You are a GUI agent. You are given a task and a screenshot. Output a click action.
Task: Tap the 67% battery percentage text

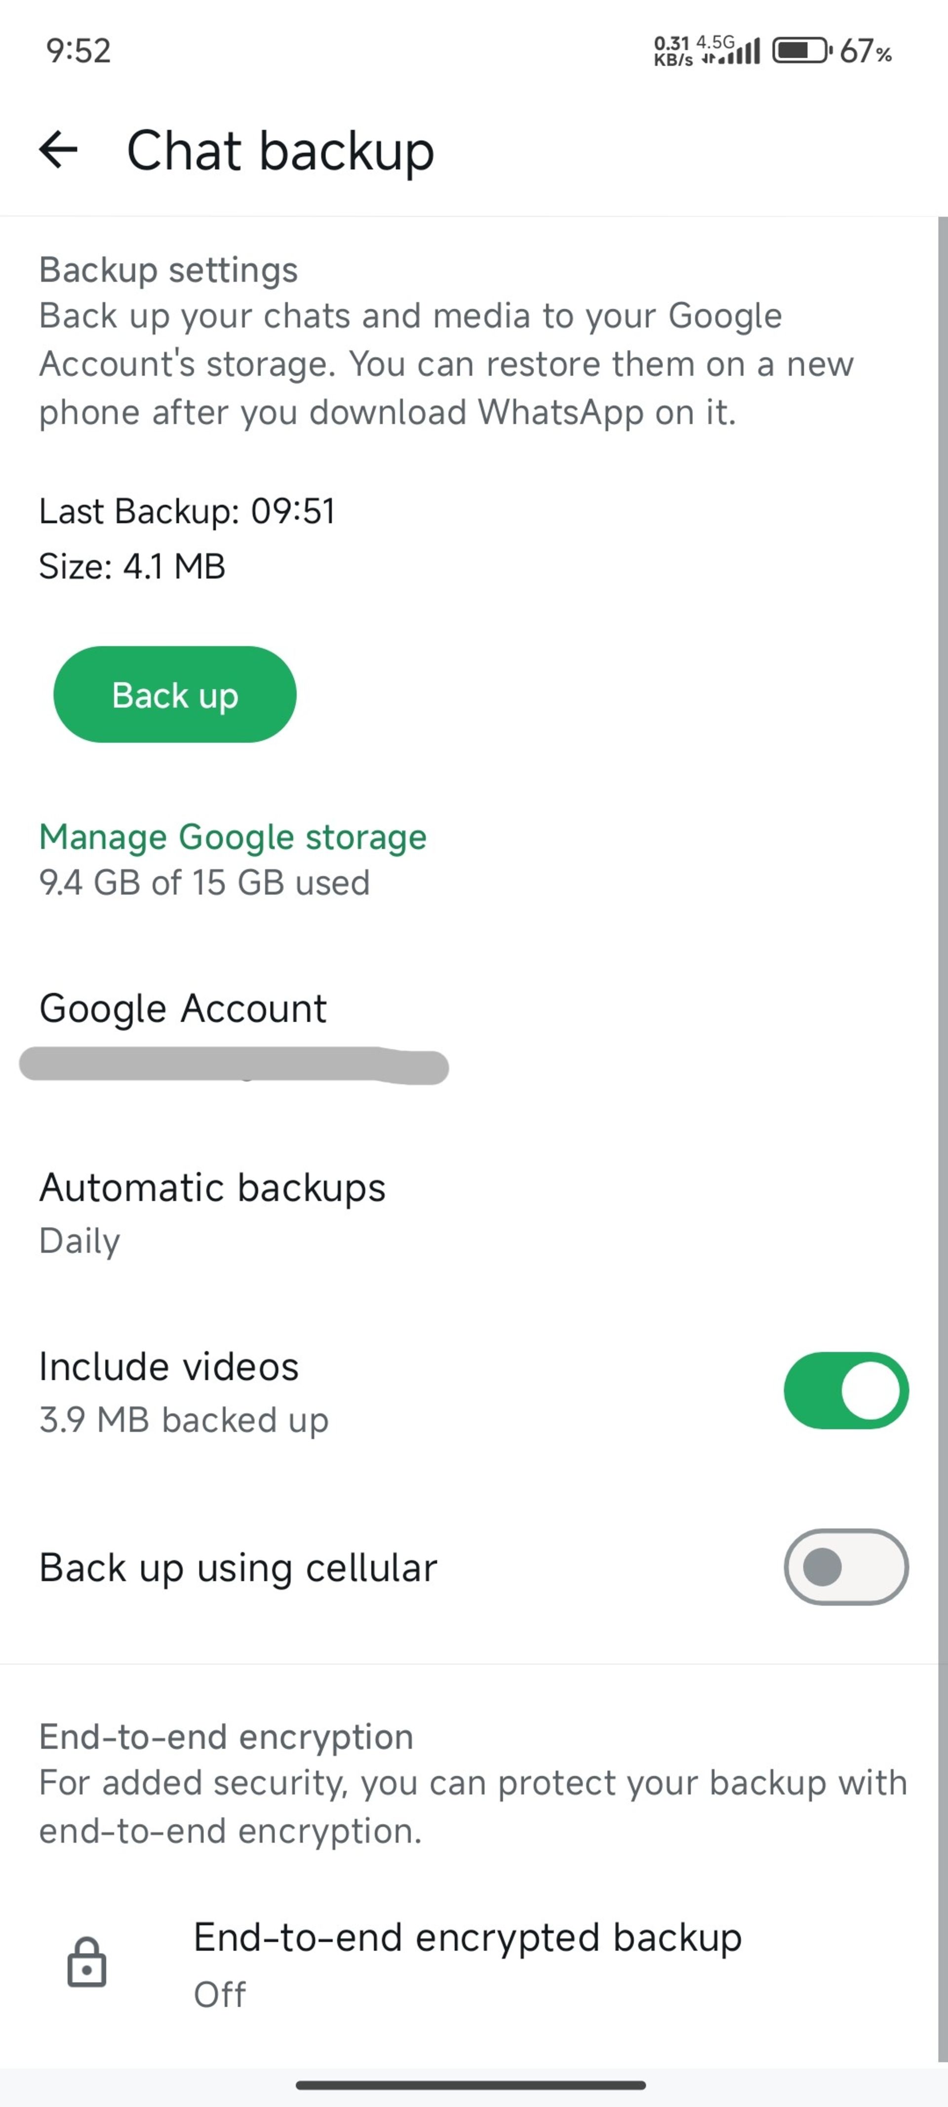pyautogui.click(x=866, y=51)
